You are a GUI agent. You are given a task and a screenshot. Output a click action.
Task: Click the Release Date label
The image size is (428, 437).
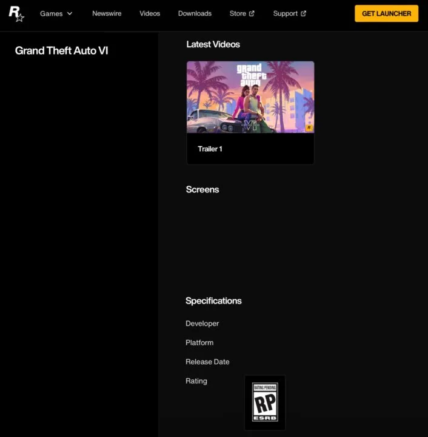point(207,362)
